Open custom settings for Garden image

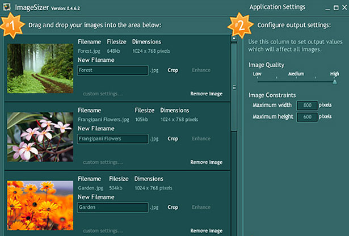coord(103,231)
